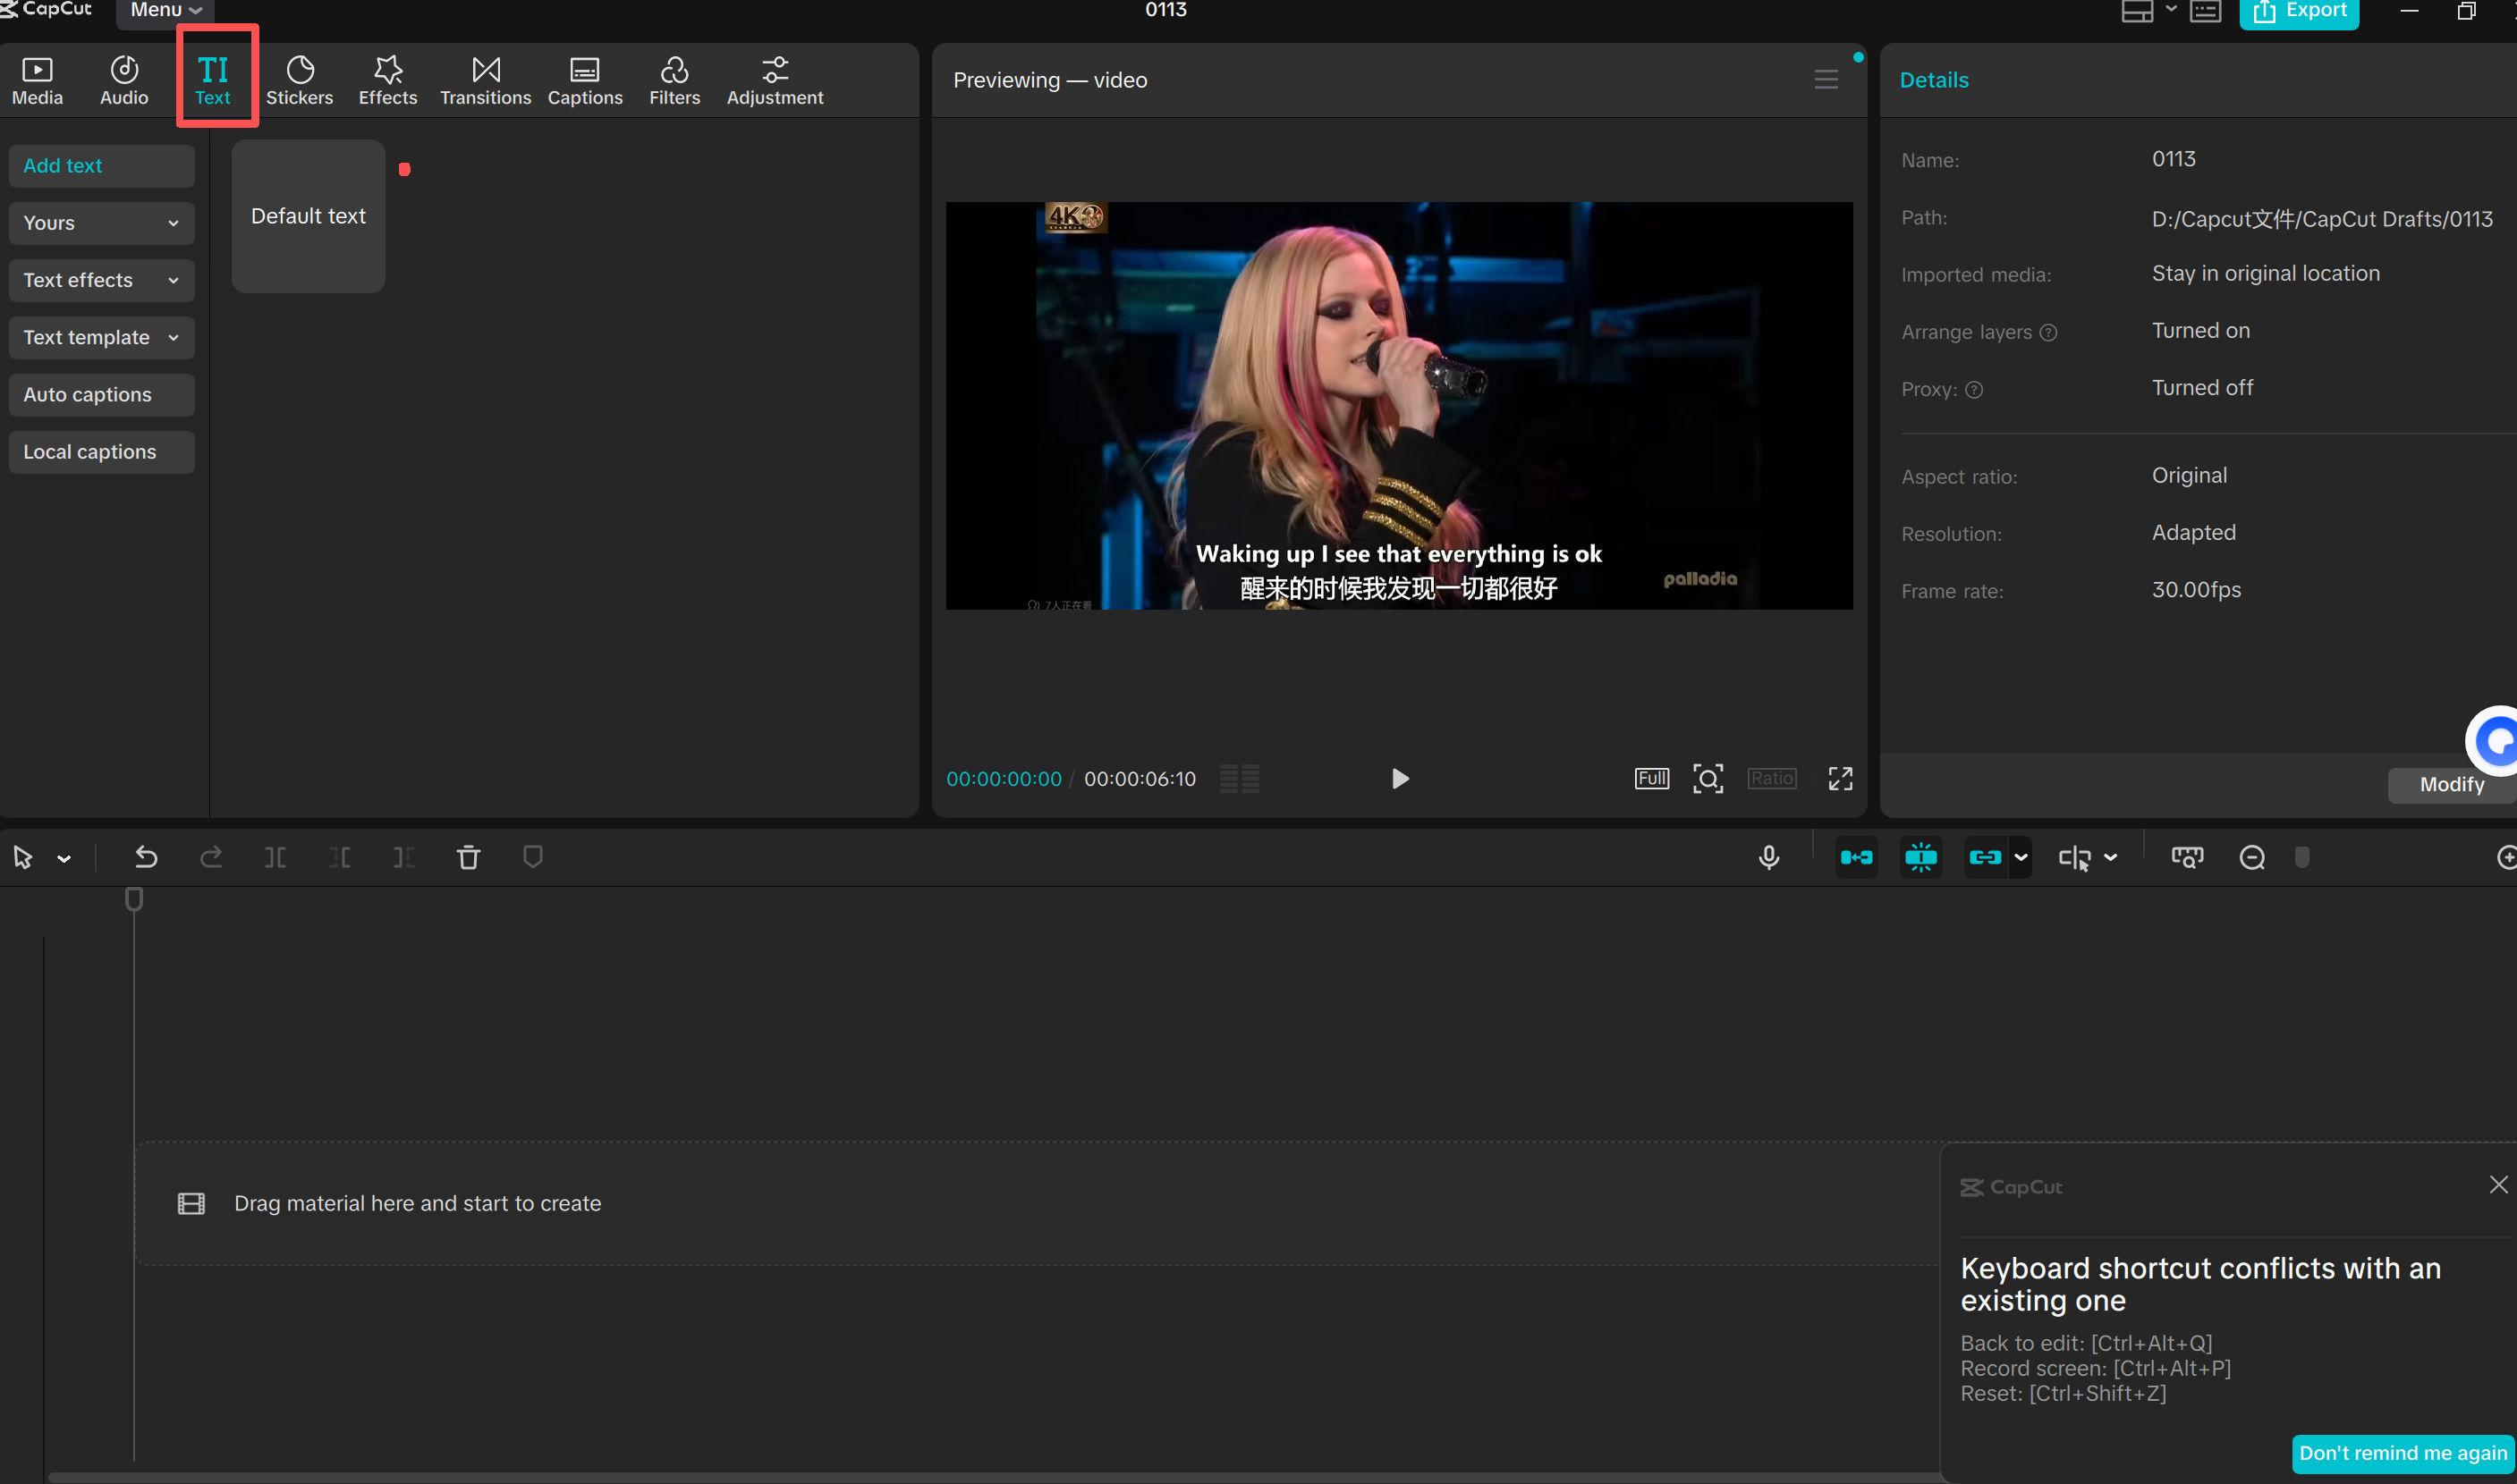Toggle linkage button in timeline toolbar
This screenshot has height=1484, width=2517.
1984,857
